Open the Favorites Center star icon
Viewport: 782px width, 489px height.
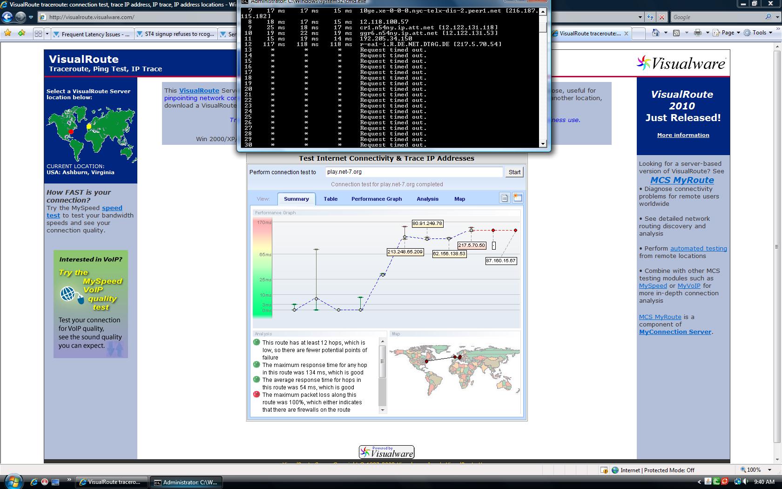(x=7, y=33)
